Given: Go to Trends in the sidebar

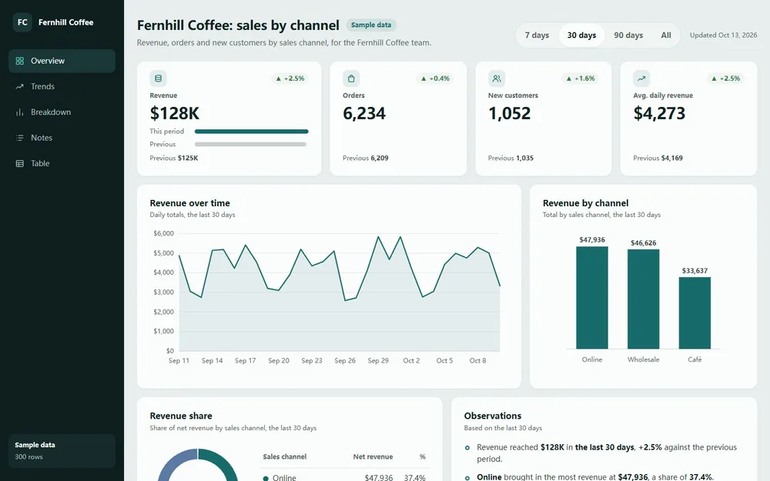Looking at the screenshot, I should 62,86.
